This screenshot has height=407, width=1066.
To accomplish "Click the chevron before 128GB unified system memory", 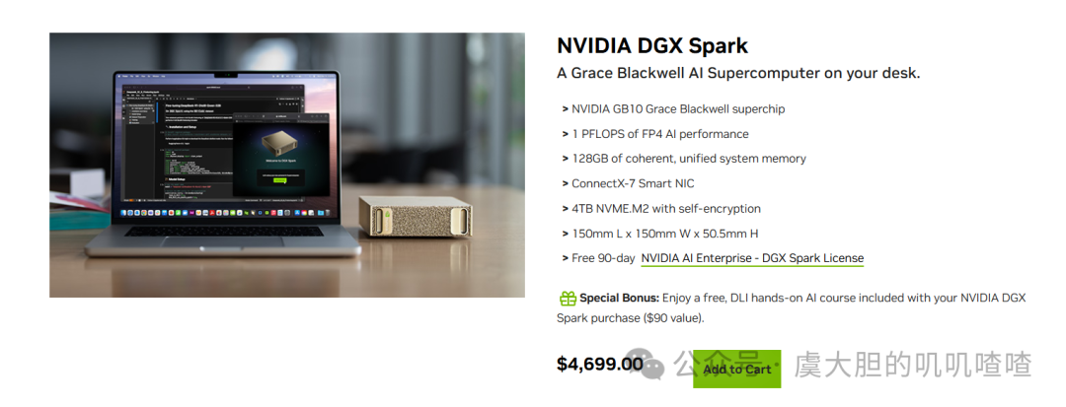I will coord(565,159).
